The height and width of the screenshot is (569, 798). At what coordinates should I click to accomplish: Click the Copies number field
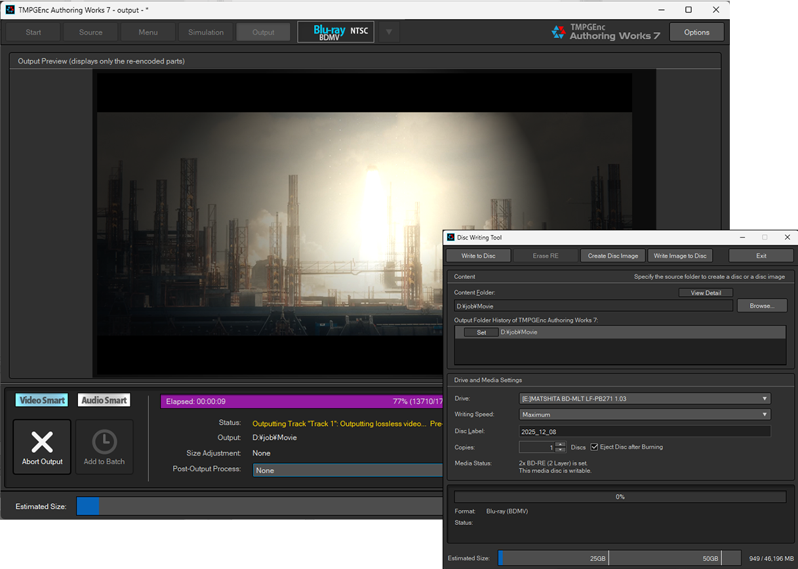537,447
